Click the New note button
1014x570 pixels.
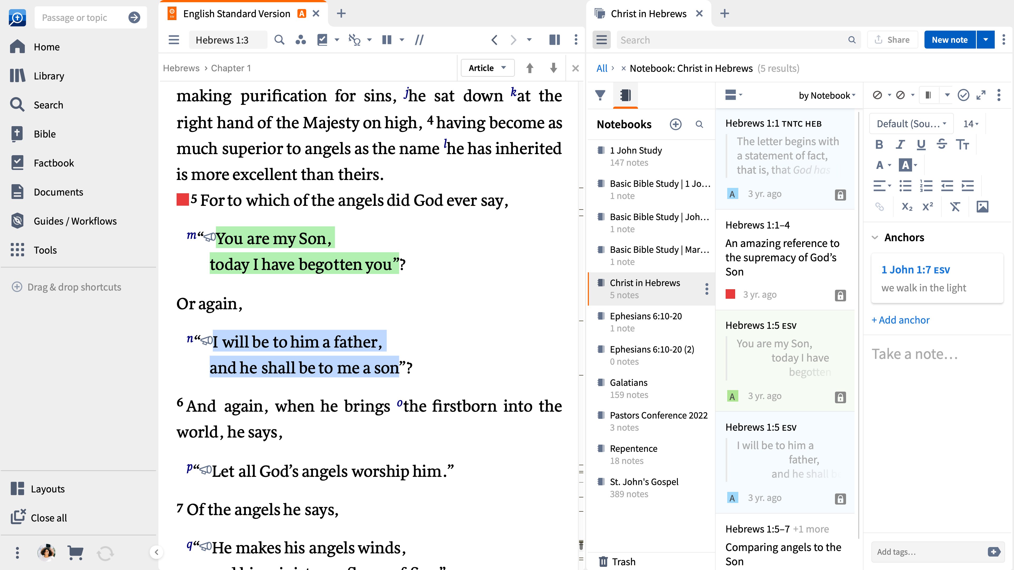(950, 40)
